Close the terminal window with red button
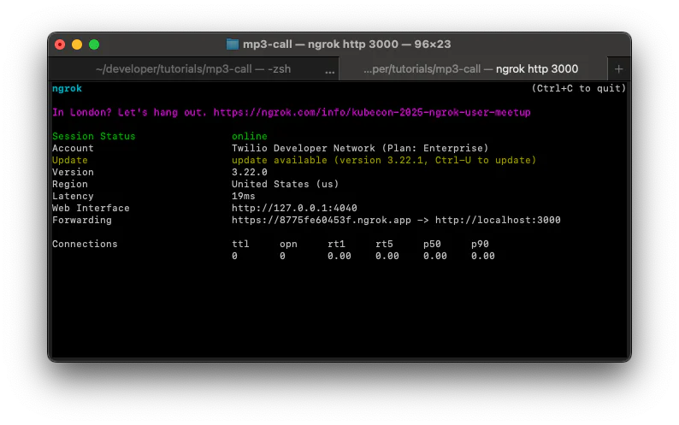The image size is (679, 425). tap(60, 44)
